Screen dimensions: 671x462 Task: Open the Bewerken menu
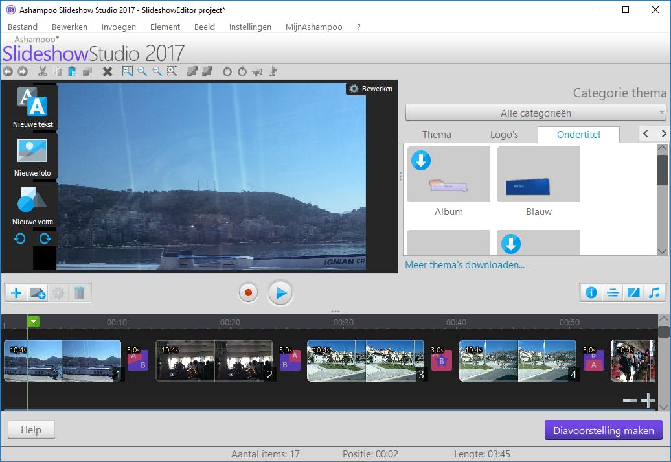click(69, 27)
